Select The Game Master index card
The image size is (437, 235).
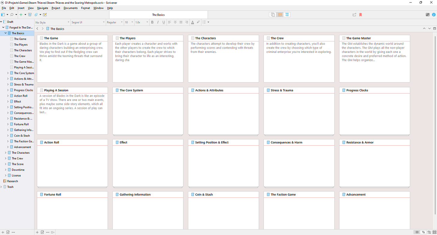coord(375,59)
